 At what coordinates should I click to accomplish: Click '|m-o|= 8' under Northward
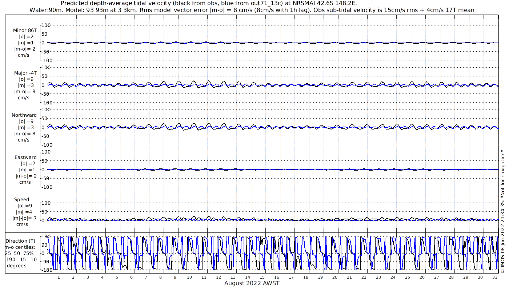(x=25, y=133)
